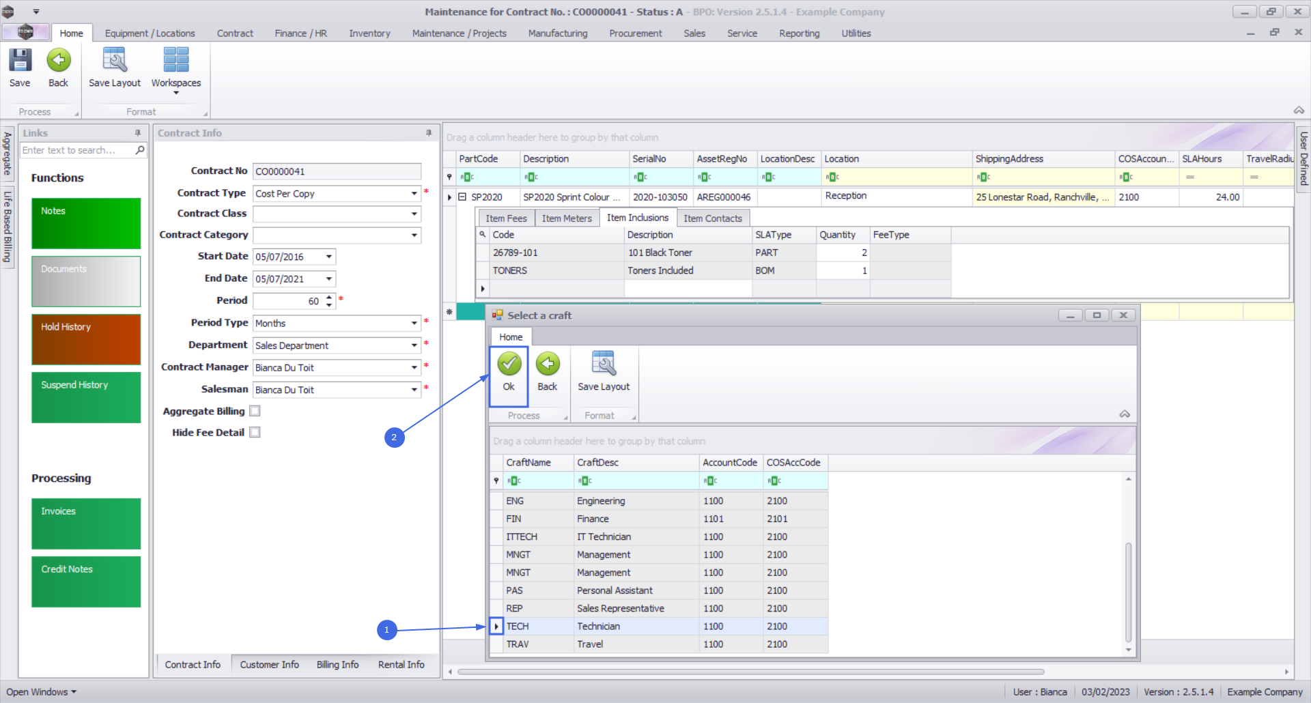Switch to the Item Meters tab
The height and width of the screenshot is (703, 1311).
pyautogui.click(x=567, y=218)
